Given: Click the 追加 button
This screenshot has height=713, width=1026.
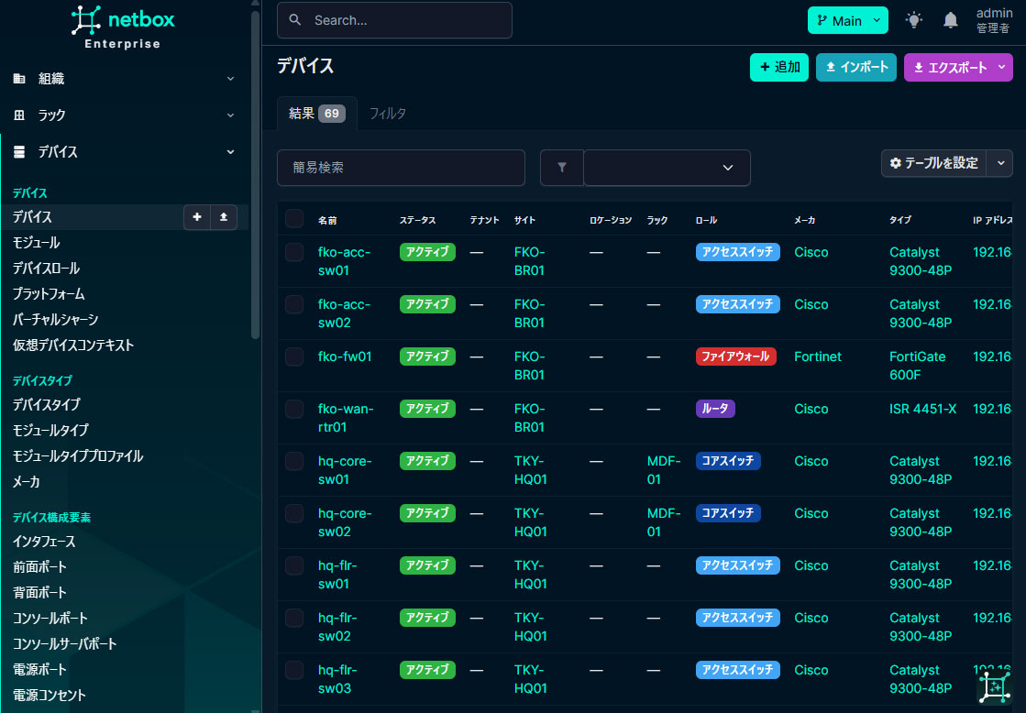Looking at the screenshot, I should pos(779,67).
